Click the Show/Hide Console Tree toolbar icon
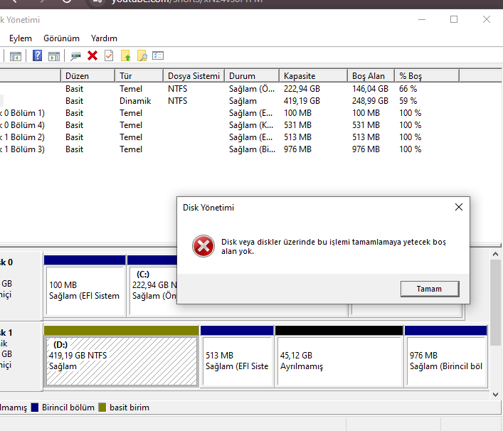This screenshot has height=431, width=503. (x=15, y=56)
